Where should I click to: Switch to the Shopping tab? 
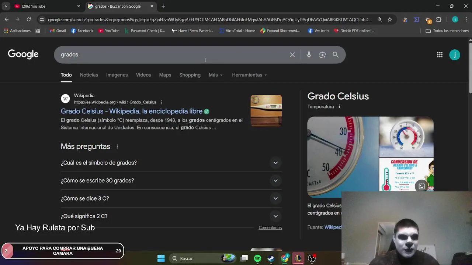click(x=190, y=75)
